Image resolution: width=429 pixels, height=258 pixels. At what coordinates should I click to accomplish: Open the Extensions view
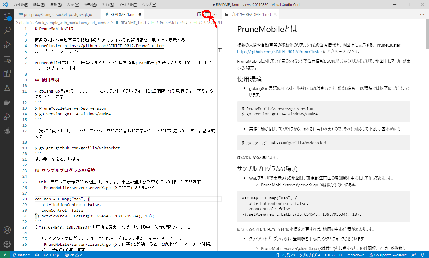(x=7, y=73)
